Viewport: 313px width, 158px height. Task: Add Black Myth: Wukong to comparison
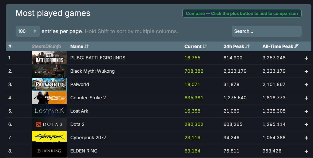click(306, 71)
